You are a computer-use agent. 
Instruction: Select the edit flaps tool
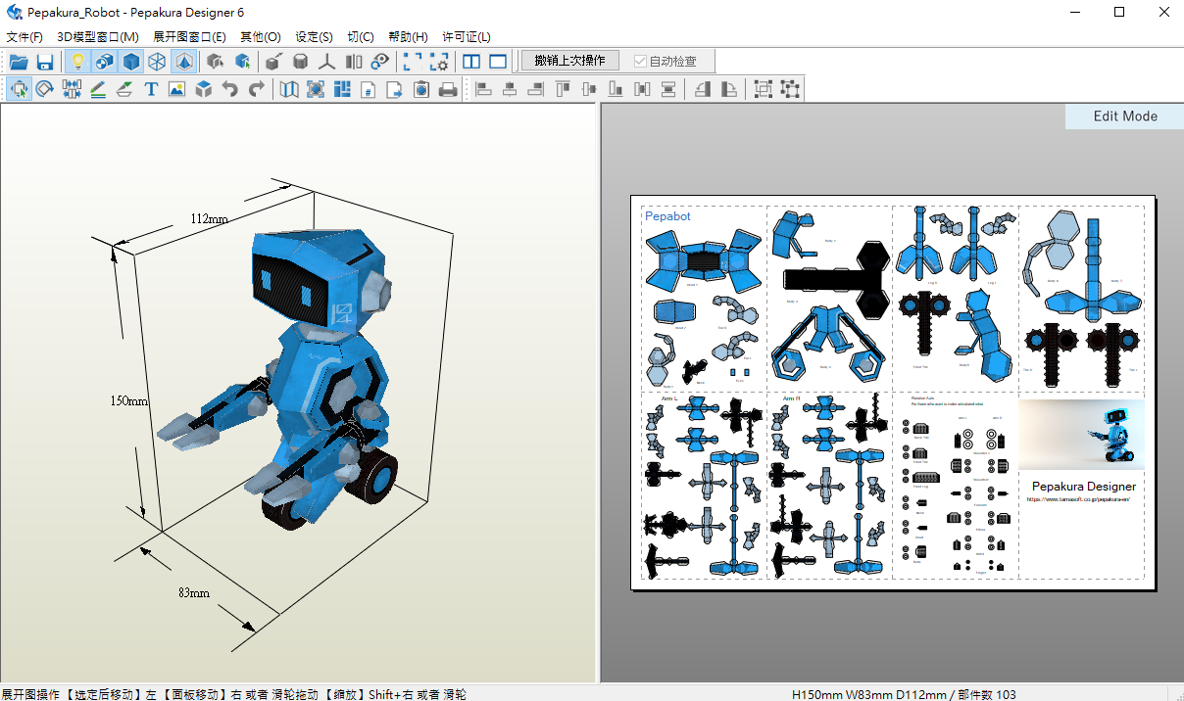click(x=124, y=89)
